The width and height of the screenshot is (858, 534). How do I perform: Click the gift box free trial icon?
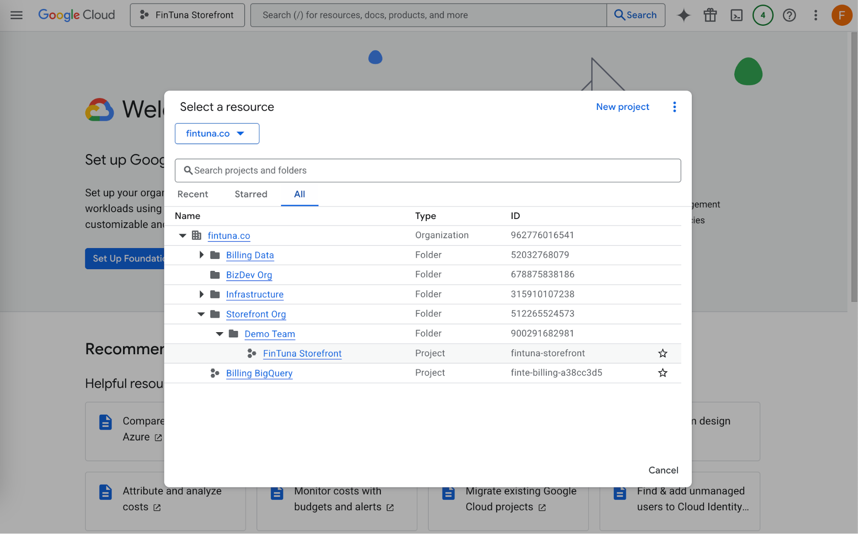[710, 15]
